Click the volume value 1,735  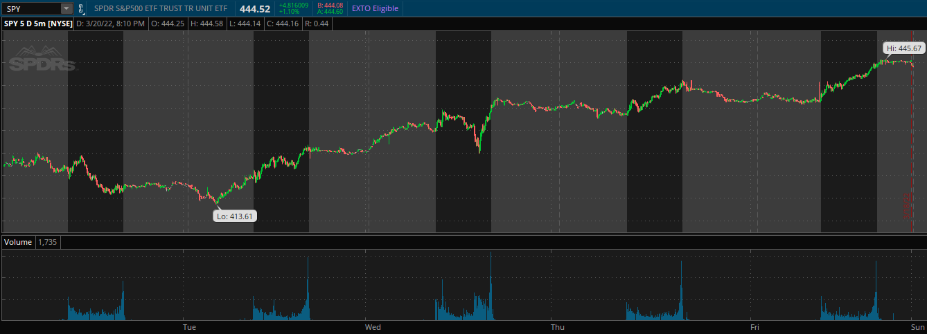pos(48,242)
